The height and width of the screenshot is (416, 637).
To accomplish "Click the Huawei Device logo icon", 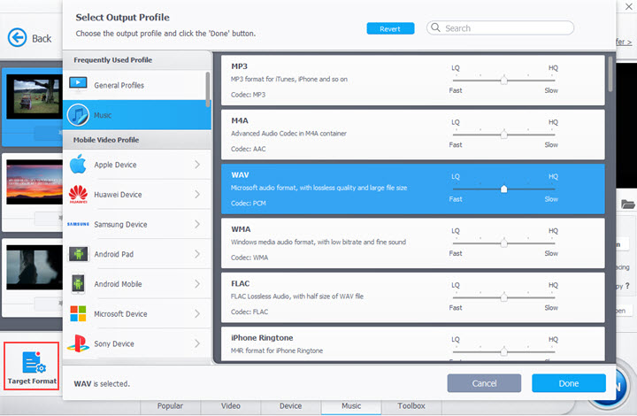I will 78,195.
